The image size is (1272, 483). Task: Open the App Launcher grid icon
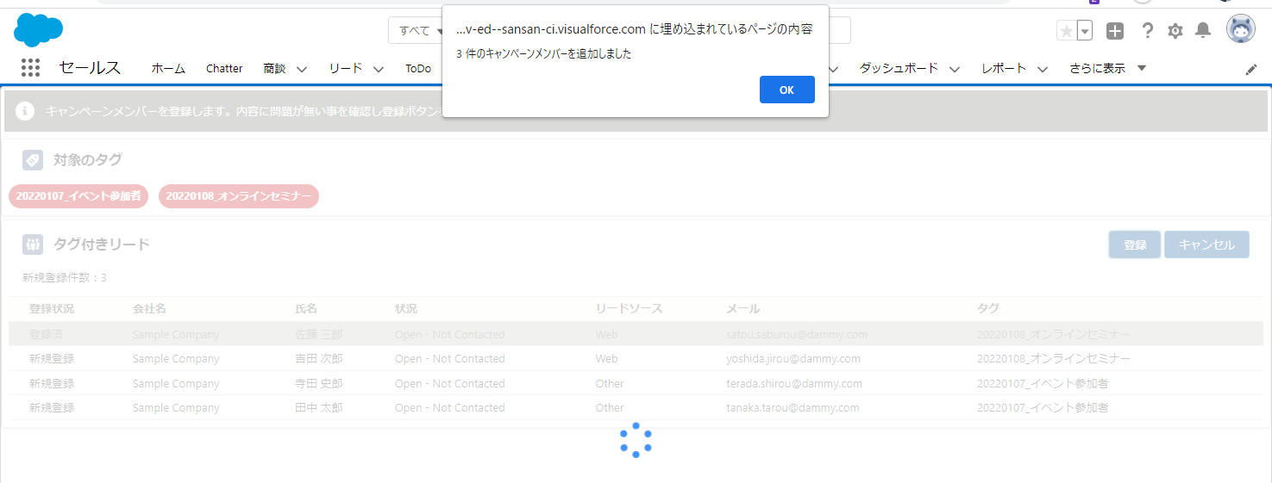(x=30, y=68)
